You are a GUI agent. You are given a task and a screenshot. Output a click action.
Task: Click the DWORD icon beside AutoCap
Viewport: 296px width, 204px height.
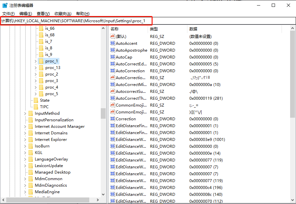coord(112,57)
